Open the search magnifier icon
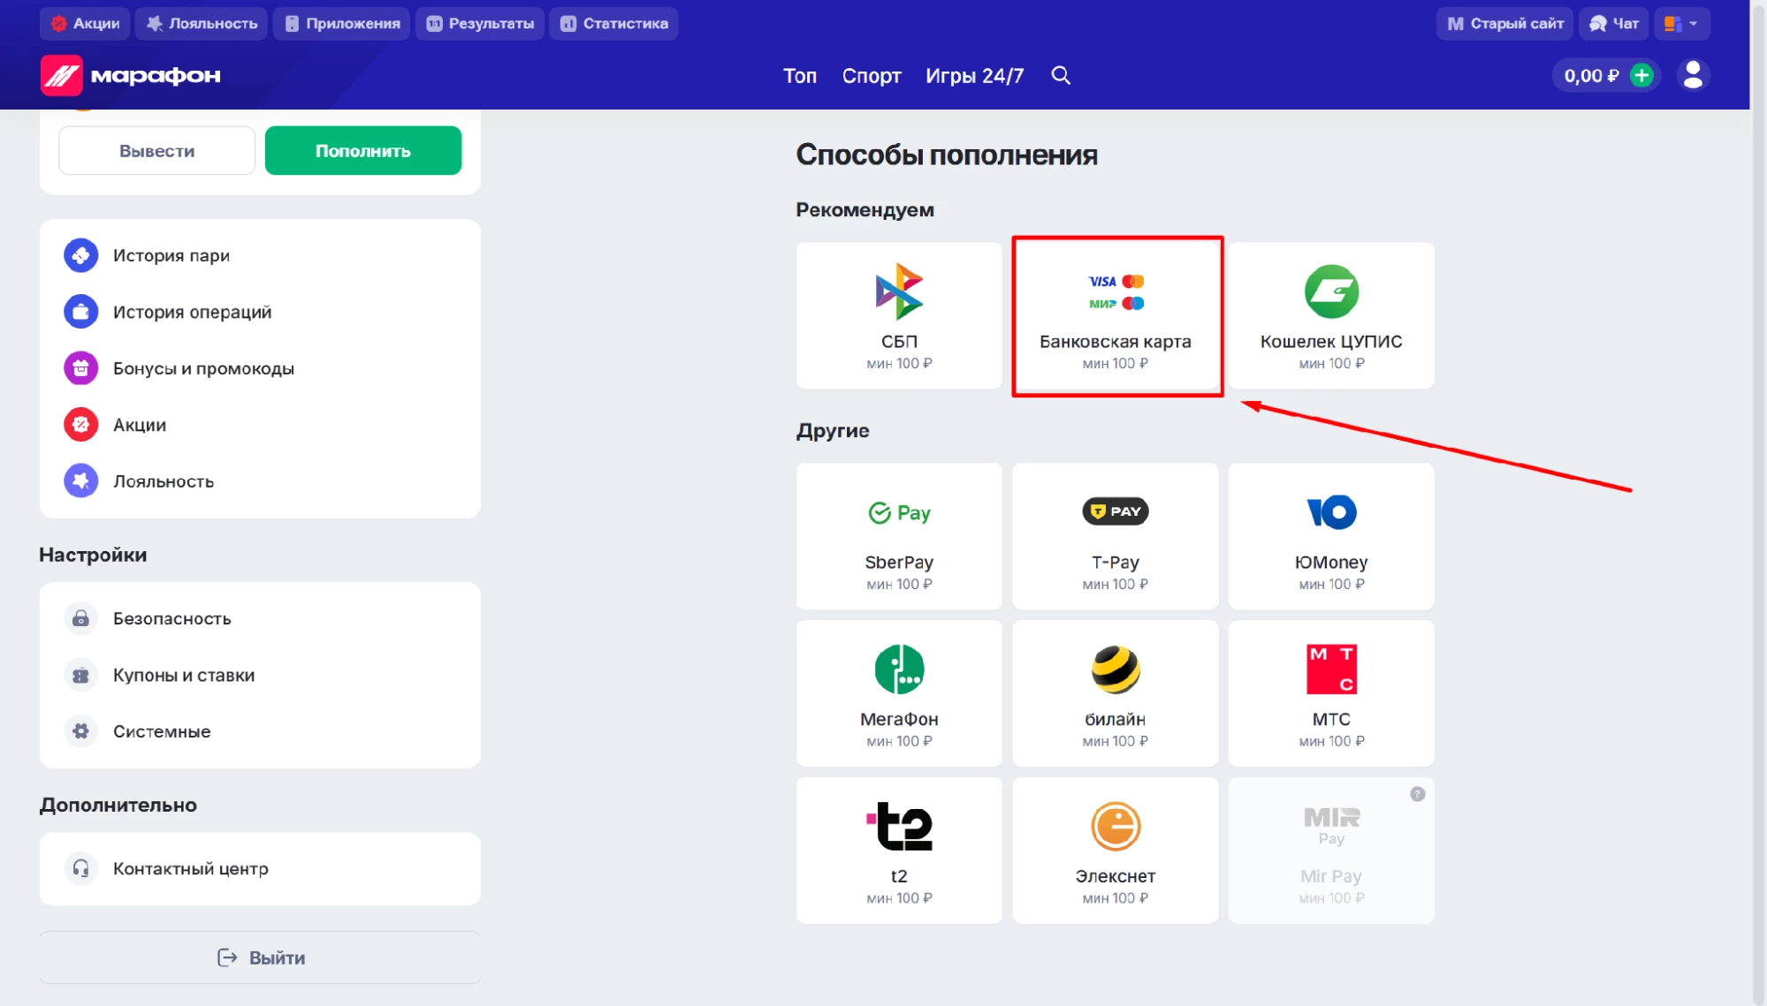 [1061, 76]
